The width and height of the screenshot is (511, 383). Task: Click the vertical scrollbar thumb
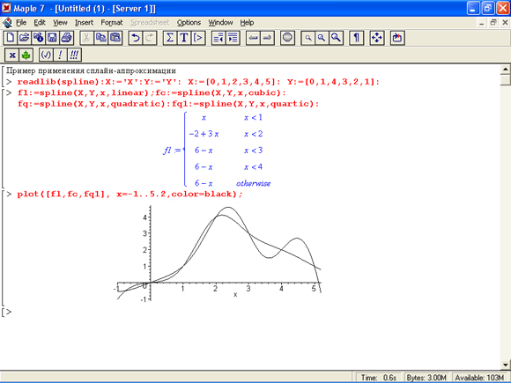click(505, 80)
